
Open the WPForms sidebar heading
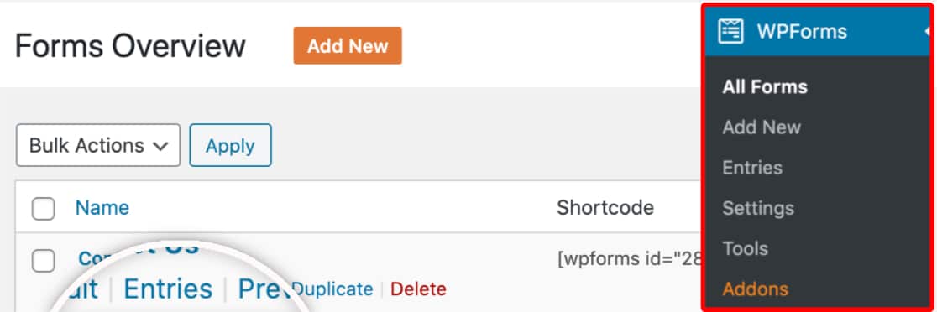pos(801,31)
